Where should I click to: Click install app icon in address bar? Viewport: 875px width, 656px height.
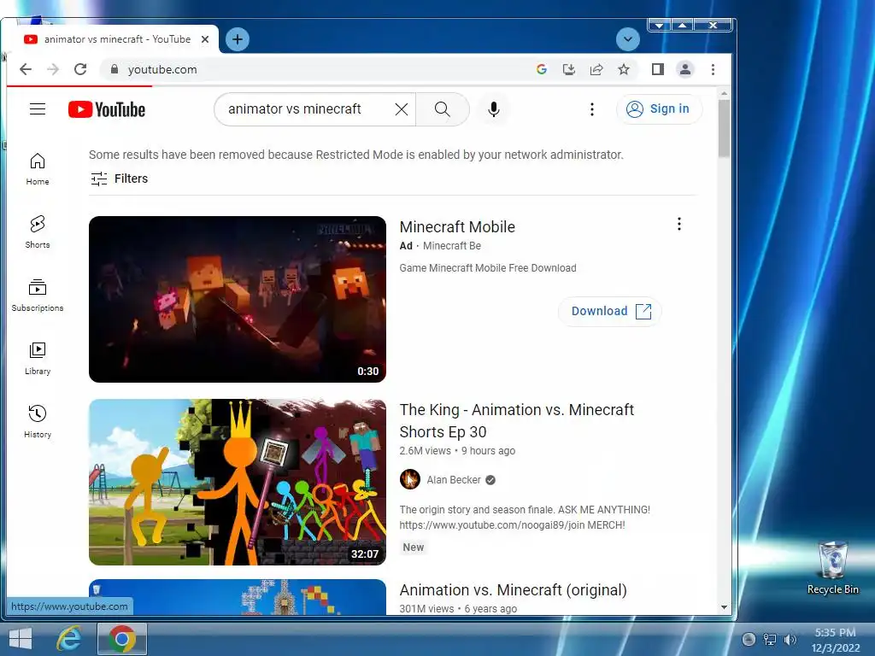(568, 69)
